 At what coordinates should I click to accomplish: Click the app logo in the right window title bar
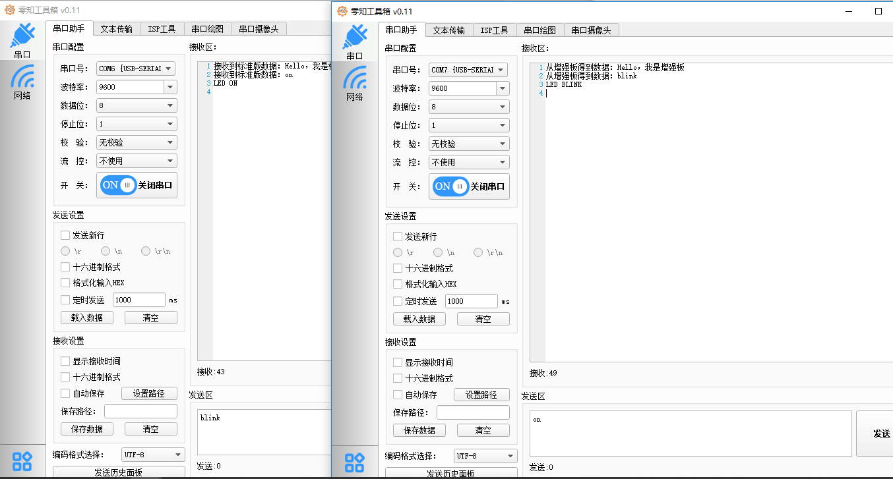coord(342,11)
